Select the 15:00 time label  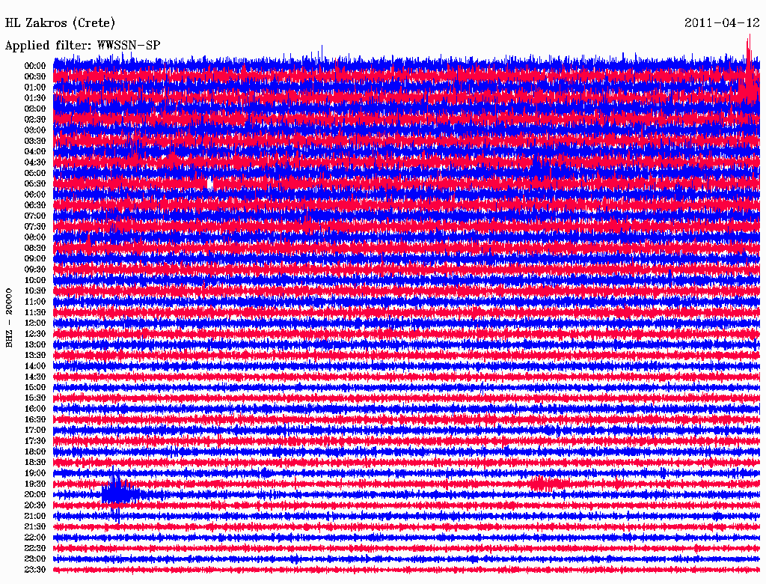pyautogui.click(x=35, y=387)
